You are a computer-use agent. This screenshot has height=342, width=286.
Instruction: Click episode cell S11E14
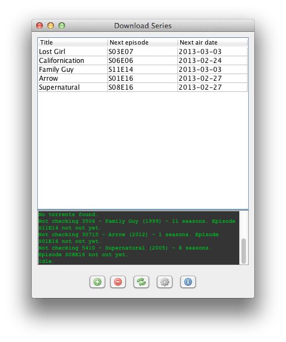pyautogui.click(x=142, y=70)
